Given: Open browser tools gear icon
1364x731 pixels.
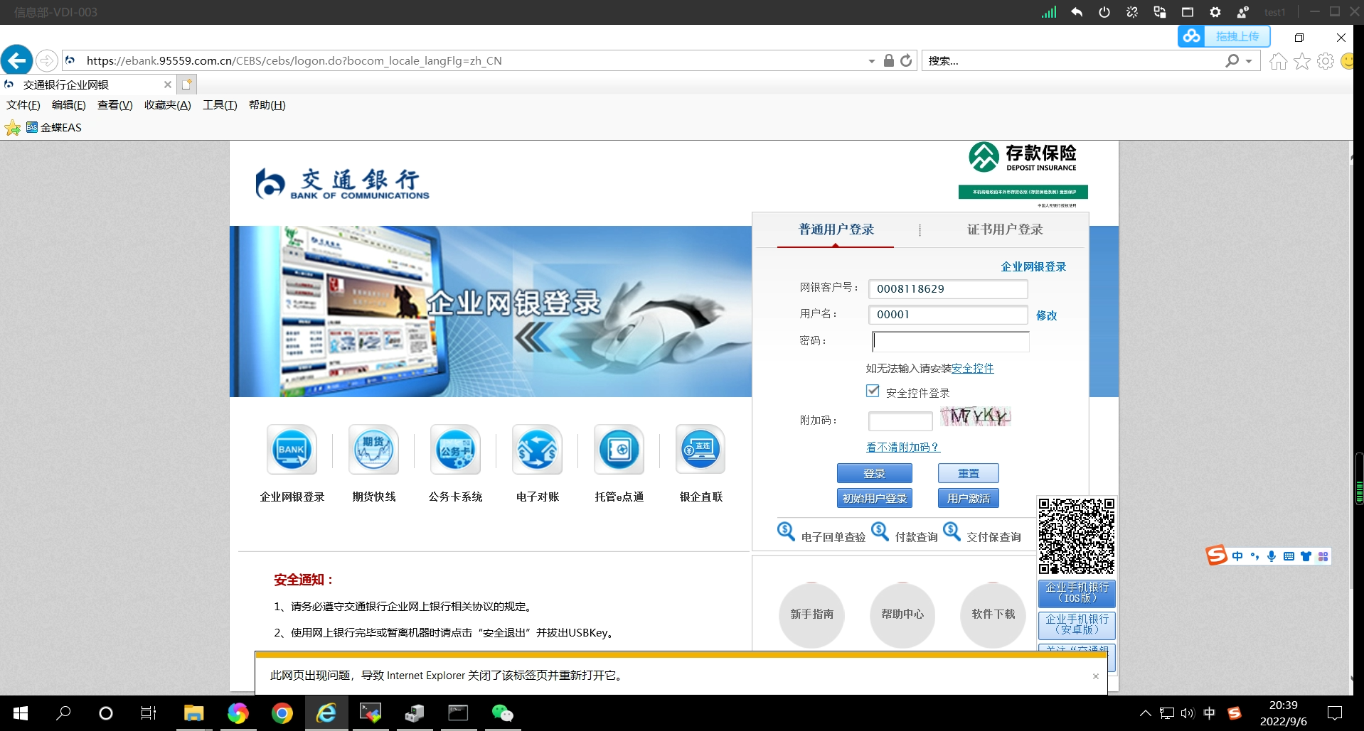Looking at the screenshot, I should point(1326,61).
